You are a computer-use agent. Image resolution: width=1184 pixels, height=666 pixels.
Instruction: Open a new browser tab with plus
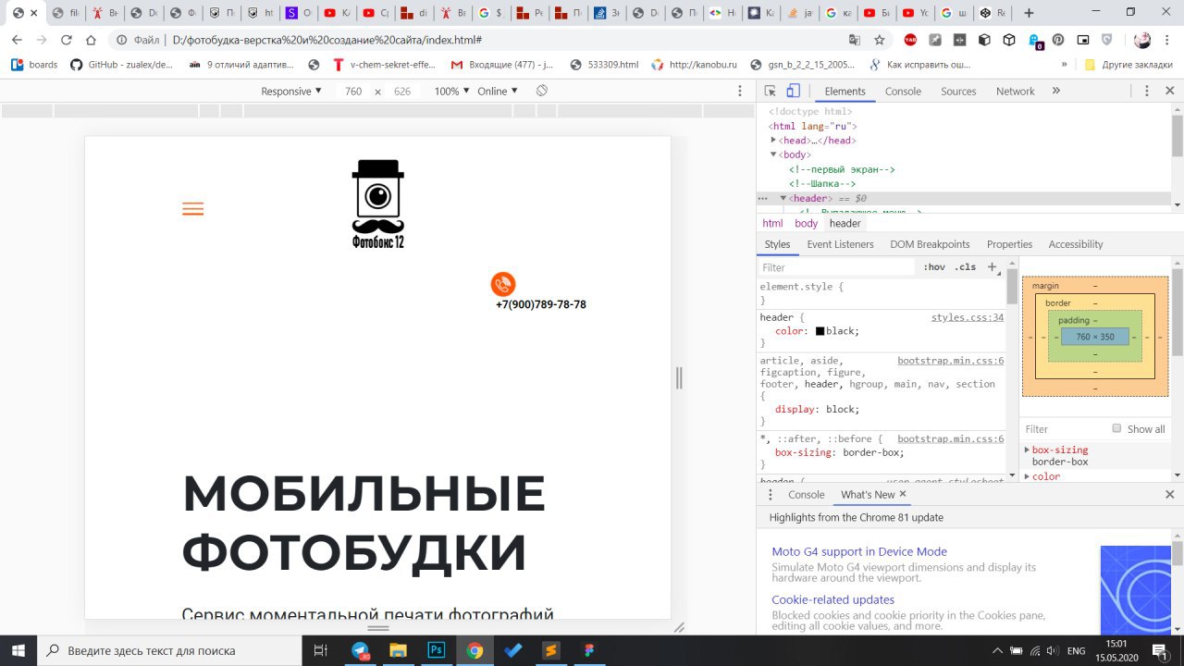click(1029, 13)
